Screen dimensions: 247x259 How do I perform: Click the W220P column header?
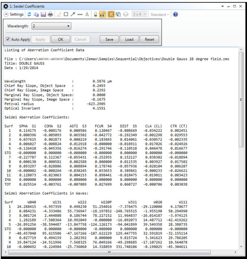point(106,202)
